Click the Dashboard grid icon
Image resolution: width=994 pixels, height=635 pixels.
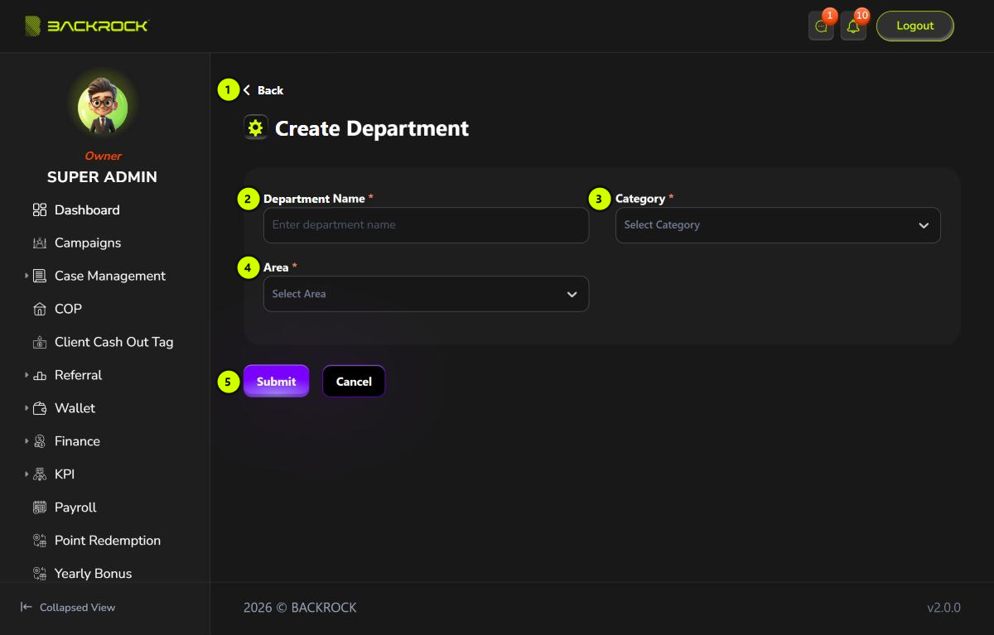(40, 210)
